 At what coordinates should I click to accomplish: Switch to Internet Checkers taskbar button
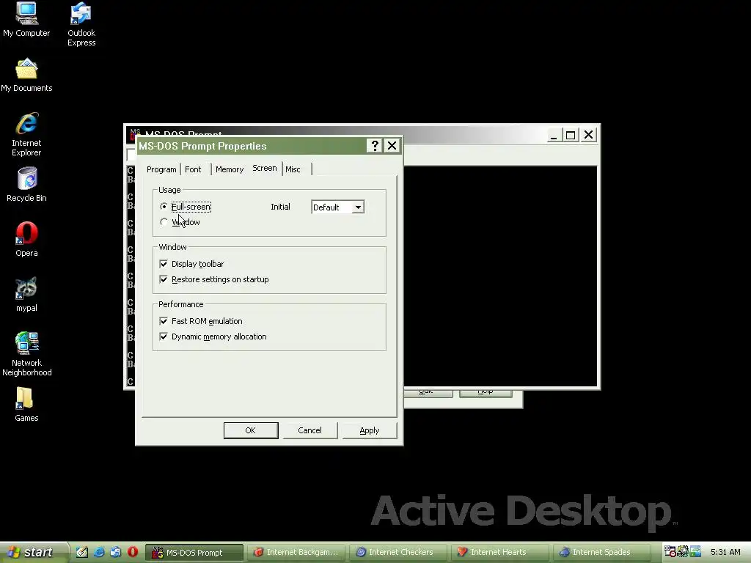[x=400, y=553]
